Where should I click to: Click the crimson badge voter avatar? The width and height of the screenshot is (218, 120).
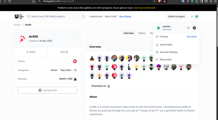tap(92, 67)
